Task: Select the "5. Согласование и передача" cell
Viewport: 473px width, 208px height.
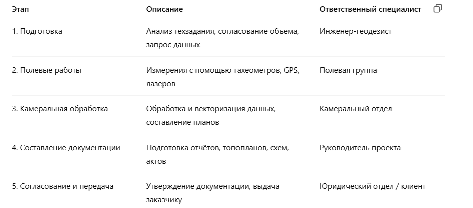Action: [x=63, y=186]
